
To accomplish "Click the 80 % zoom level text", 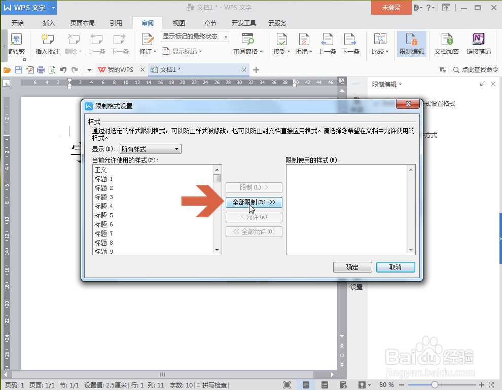I will (386, 385).
